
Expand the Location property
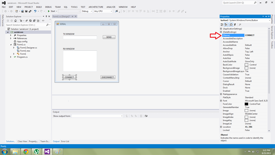click(x=221, y=127)
